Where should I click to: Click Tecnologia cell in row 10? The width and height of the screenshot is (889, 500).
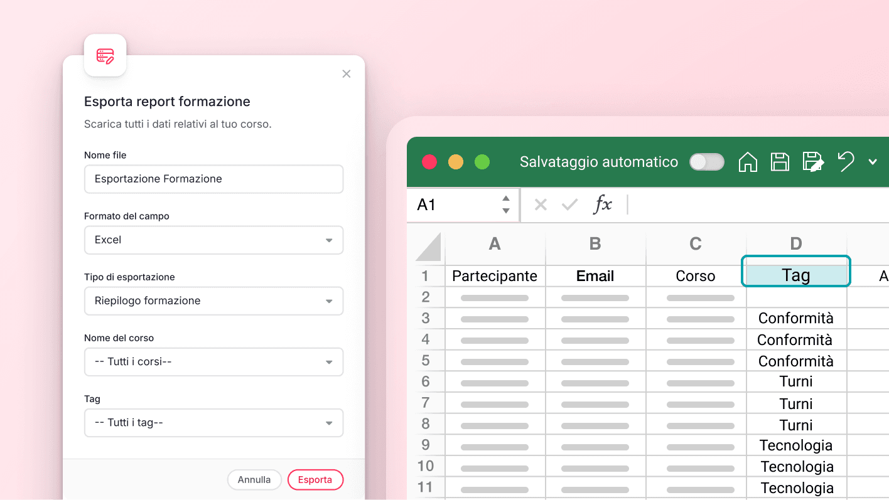(x=796, y=467)
